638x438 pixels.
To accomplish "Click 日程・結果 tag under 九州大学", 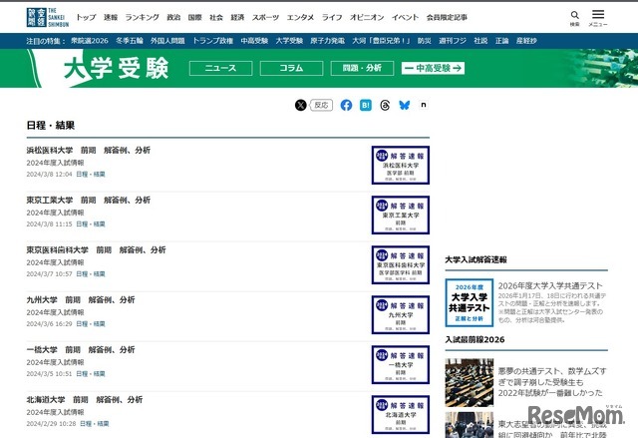I will [x=91, y=324].
